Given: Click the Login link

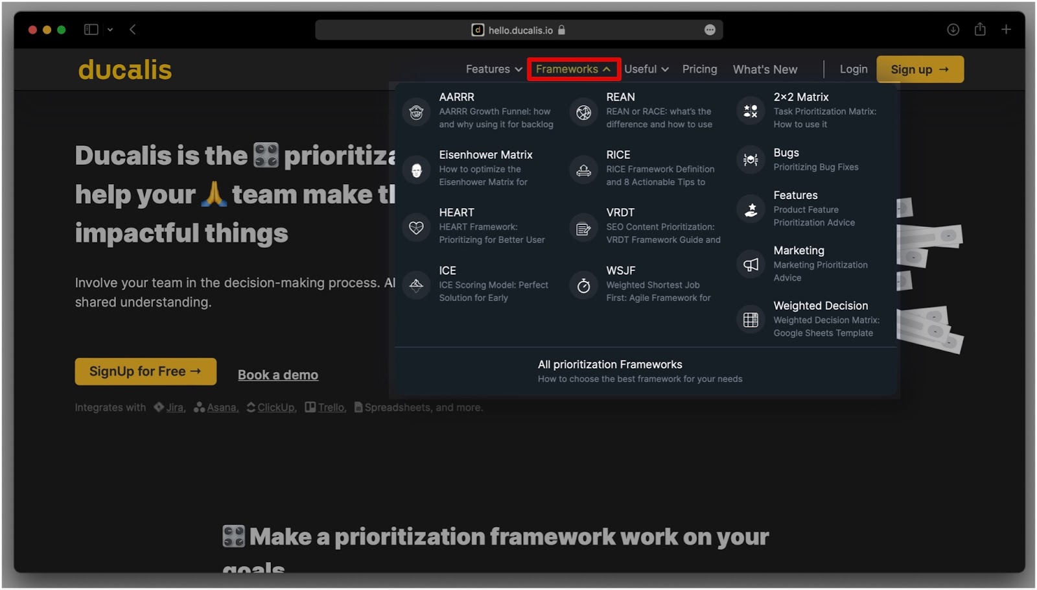Looking at the screenshot, I should pos(854,69).
